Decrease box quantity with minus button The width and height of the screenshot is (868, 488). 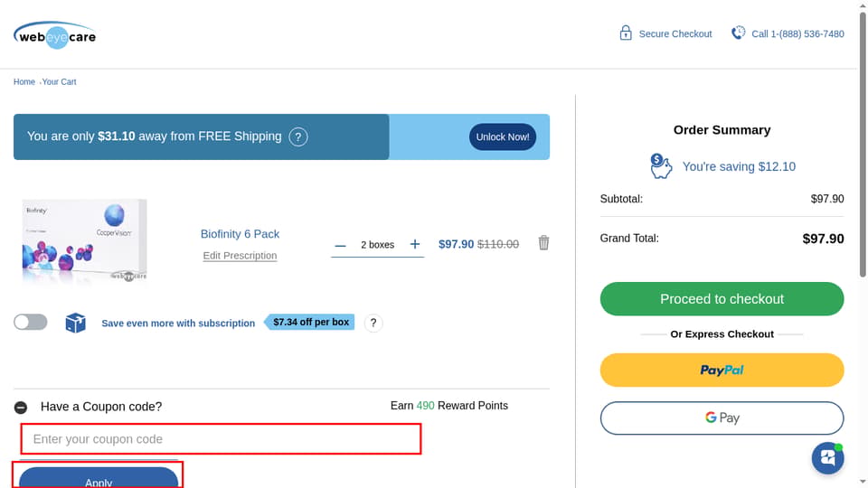(341, 245)
